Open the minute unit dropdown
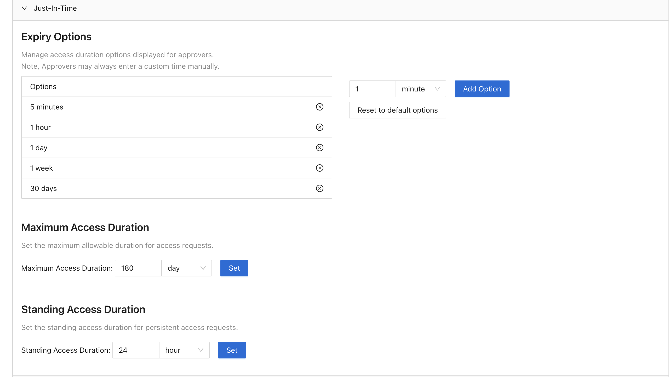 [420, 89]
